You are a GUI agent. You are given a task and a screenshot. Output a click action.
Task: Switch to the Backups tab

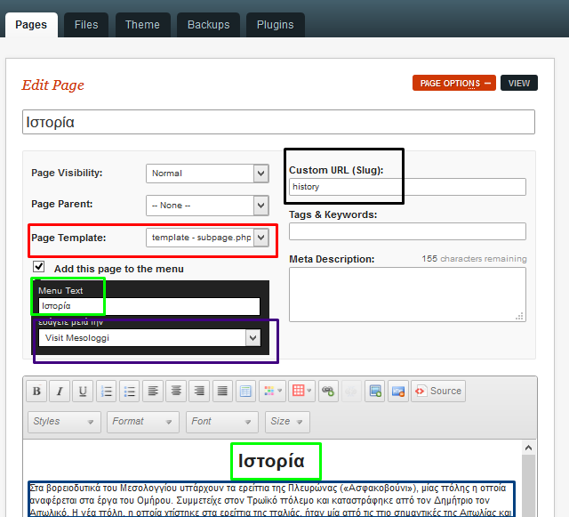pos(209,25)
